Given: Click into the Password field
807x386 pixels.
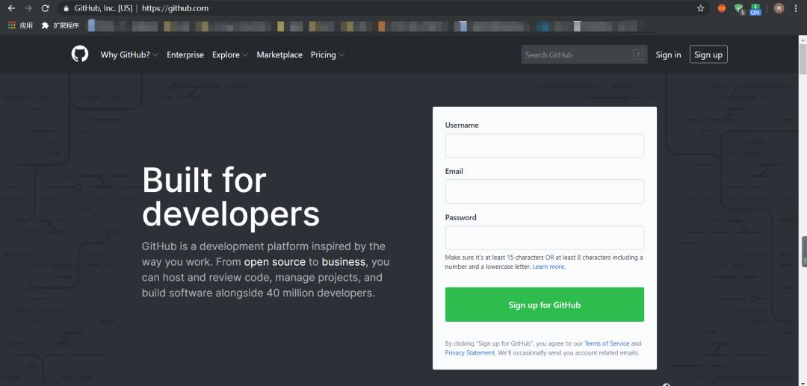Looking at the screenshot, I should point(545,238).
